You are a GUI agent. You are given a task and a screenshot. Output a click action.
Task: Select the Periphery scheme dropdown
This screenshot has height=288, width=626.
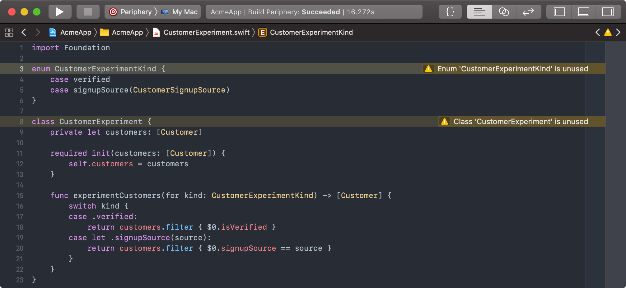pos(131,12)
